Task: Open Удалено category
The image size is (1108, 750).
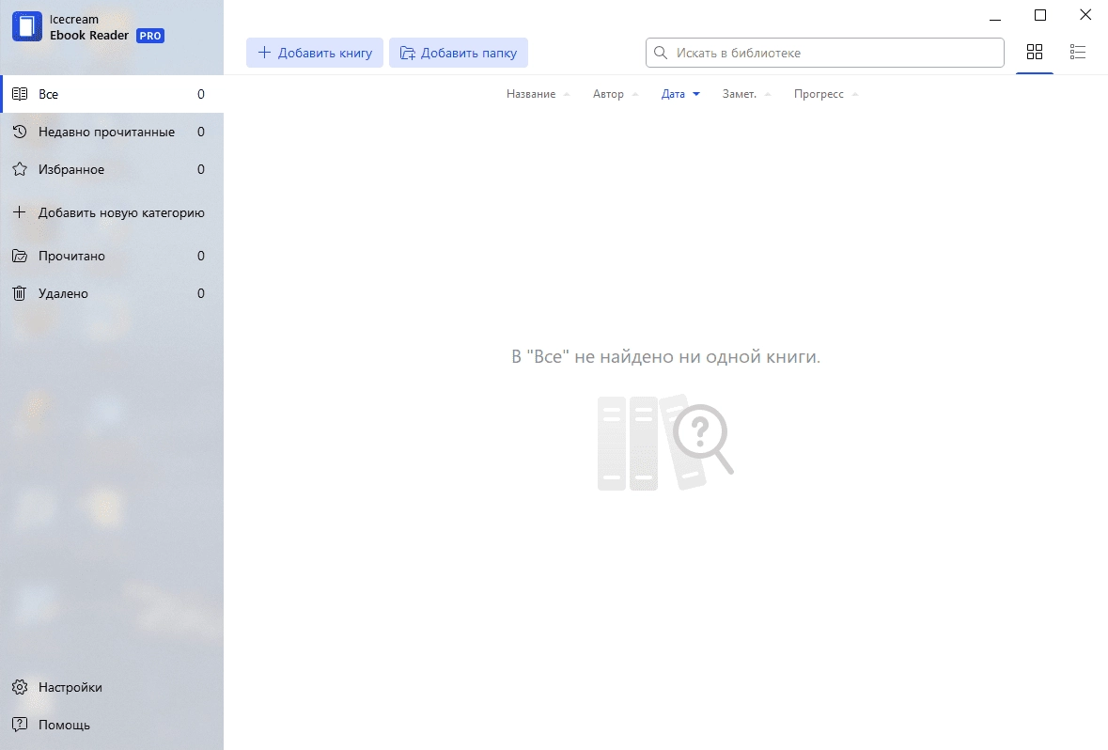Action: click(113, 293)
